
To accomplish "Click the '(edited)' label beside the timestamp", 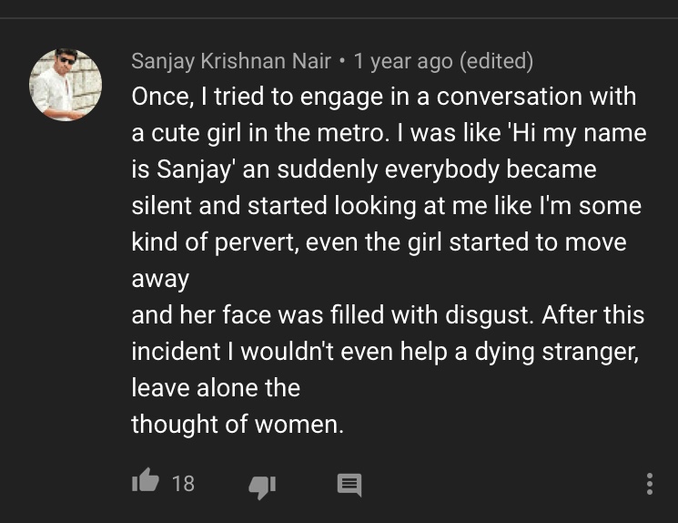I will pyautogui.click(x=496, y=61).
